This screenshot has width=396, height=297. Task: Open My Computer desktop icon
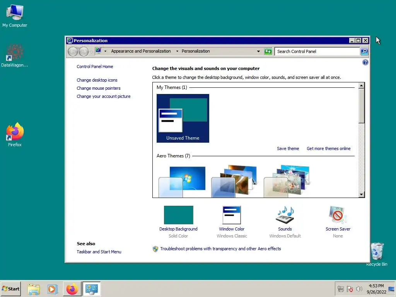point(15,15)
